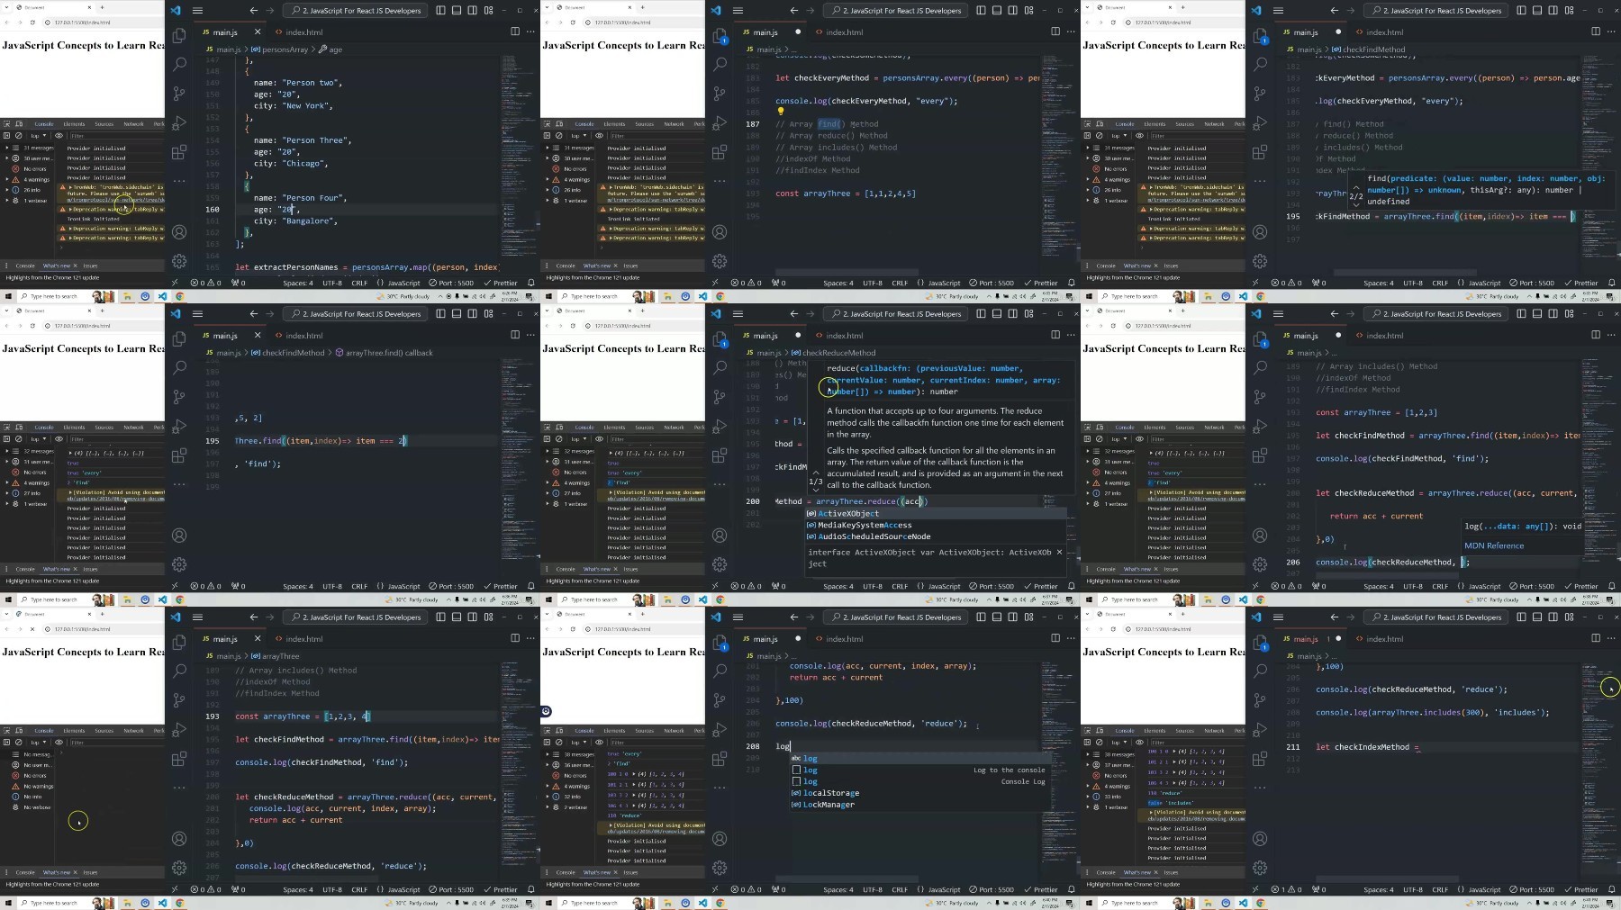The height and width of the screenshot is (910, 1621).
Task: Open Issues drawer tab beside the reduce tooltip screen
Action: click(630, 569)
